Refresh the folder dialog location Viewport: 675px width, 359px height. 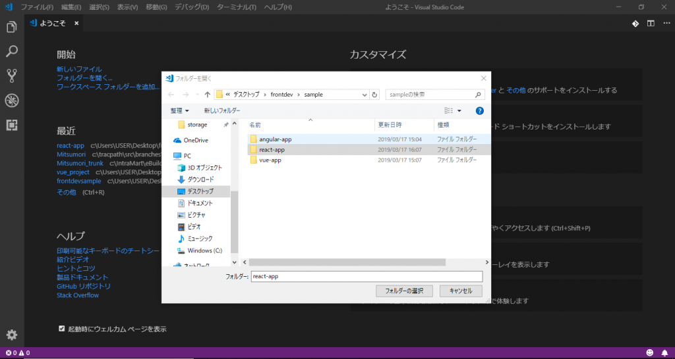coord(374,95)
